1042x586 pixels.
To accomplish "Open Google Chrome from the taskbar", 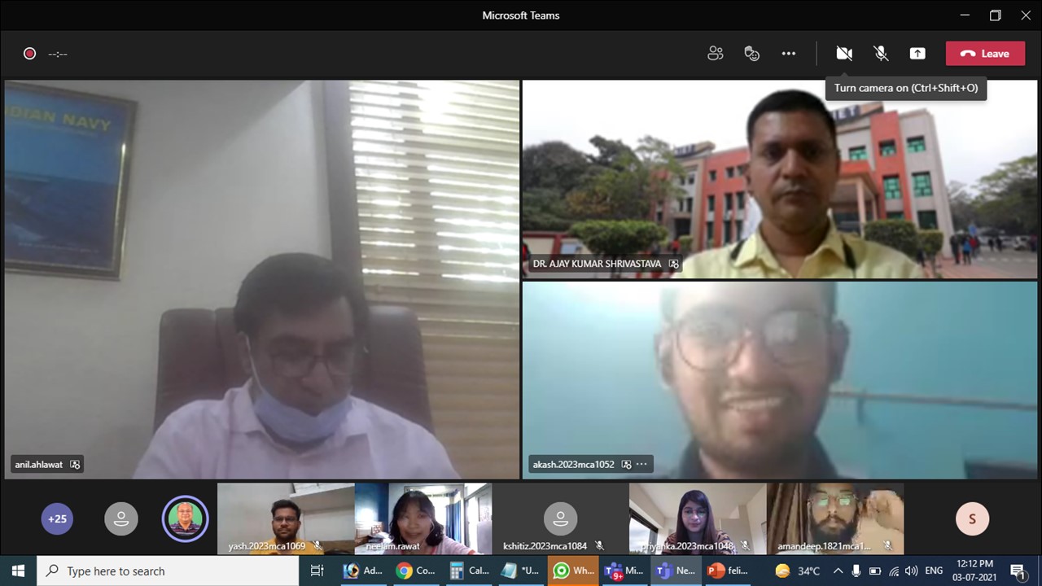I will [415, 571].
